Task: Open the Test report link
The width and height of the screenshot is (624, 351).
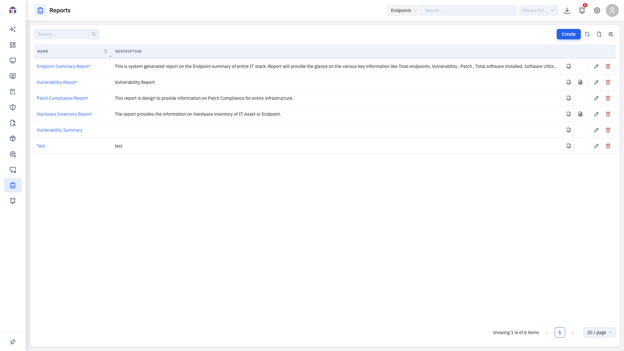Action: coord(41,146)
